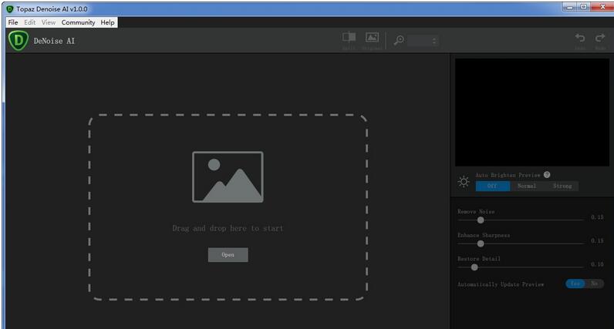Open the Help menu
614x329 pixels.
pos(107,22)
